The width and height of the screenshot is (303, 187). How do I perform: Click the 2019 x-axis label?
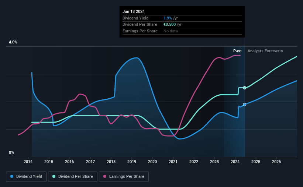pyautogui.click(x=132, y=162)
